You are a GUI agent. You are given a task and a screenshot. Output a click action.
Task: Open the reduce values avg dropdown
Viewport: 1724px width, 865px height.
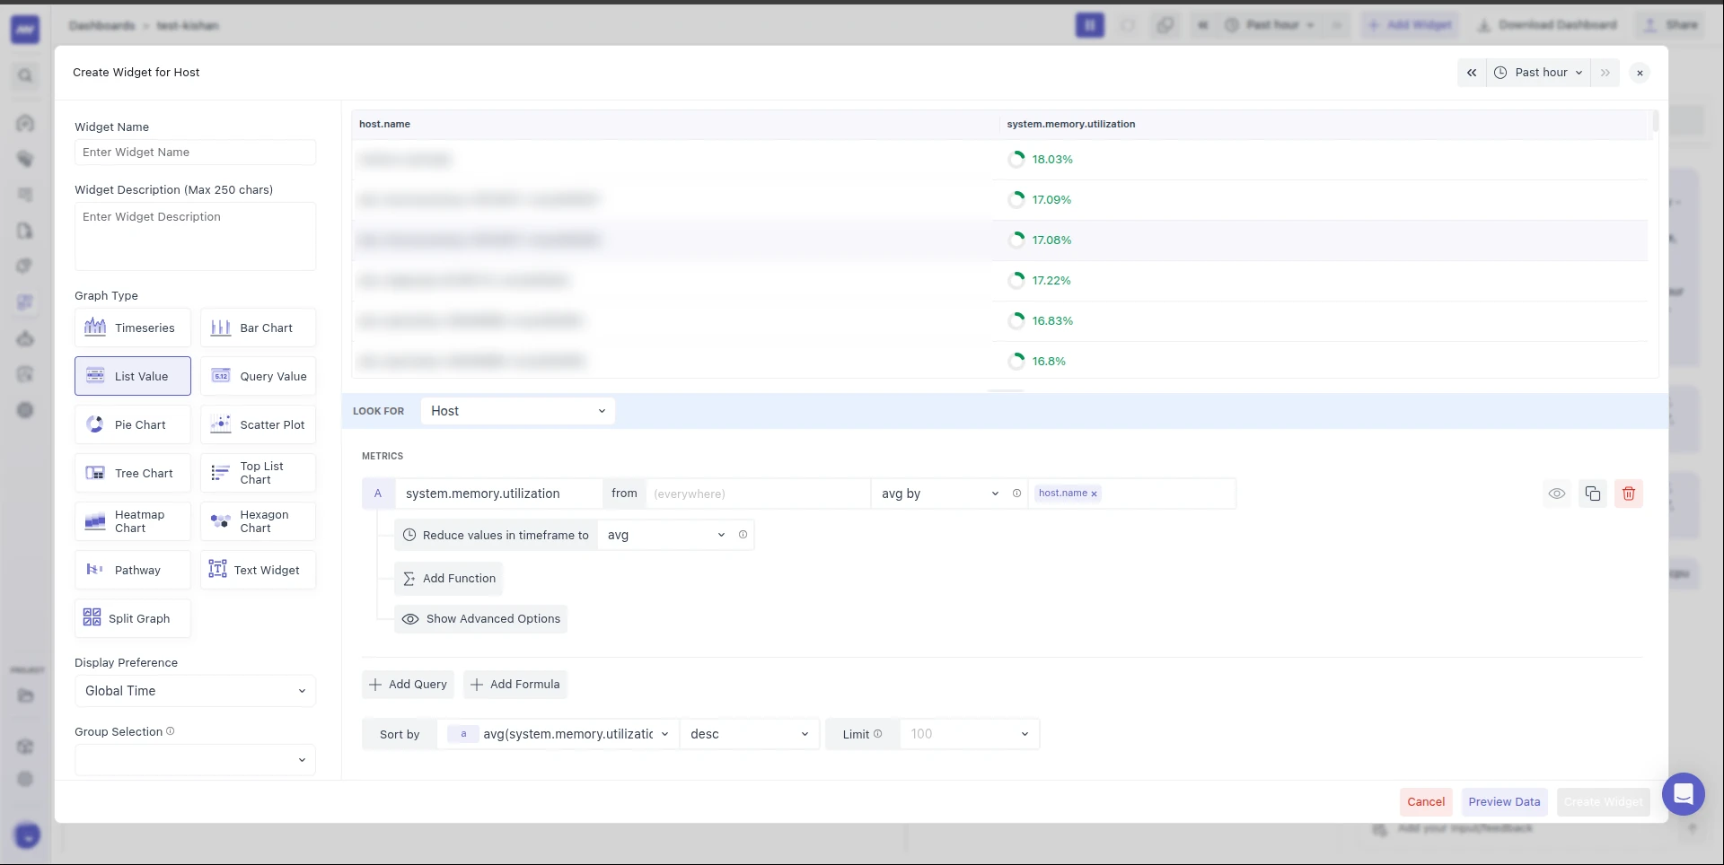tap(665, 535)
